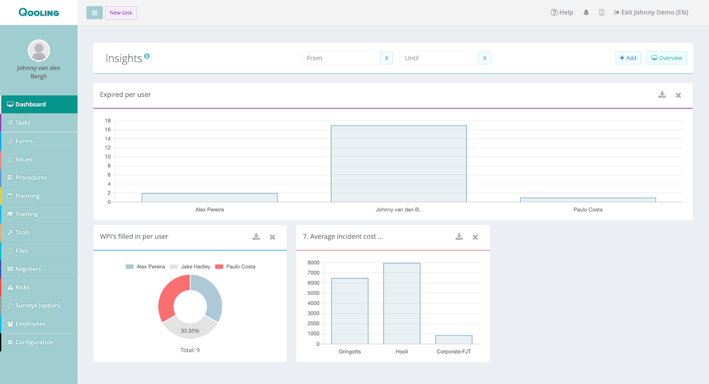Click the Add insight button
Image resolution: width=709 pixels, height=384 pixels.
click(x=628, y=58)
